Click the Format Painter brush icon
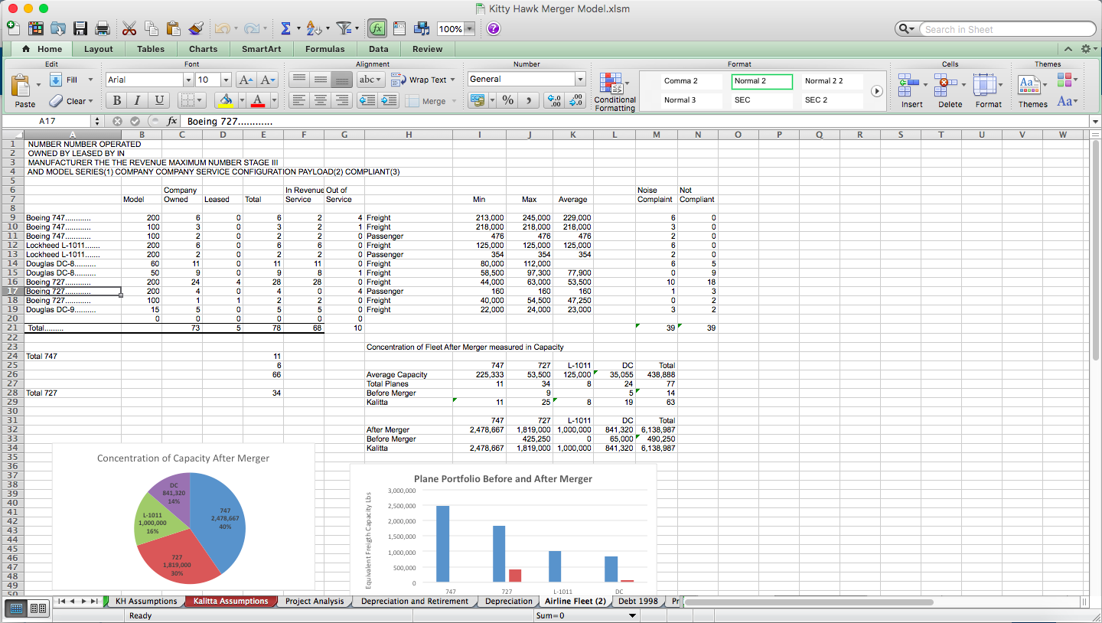Screen dimensions: 1102x623 click(x=196, y=28)
